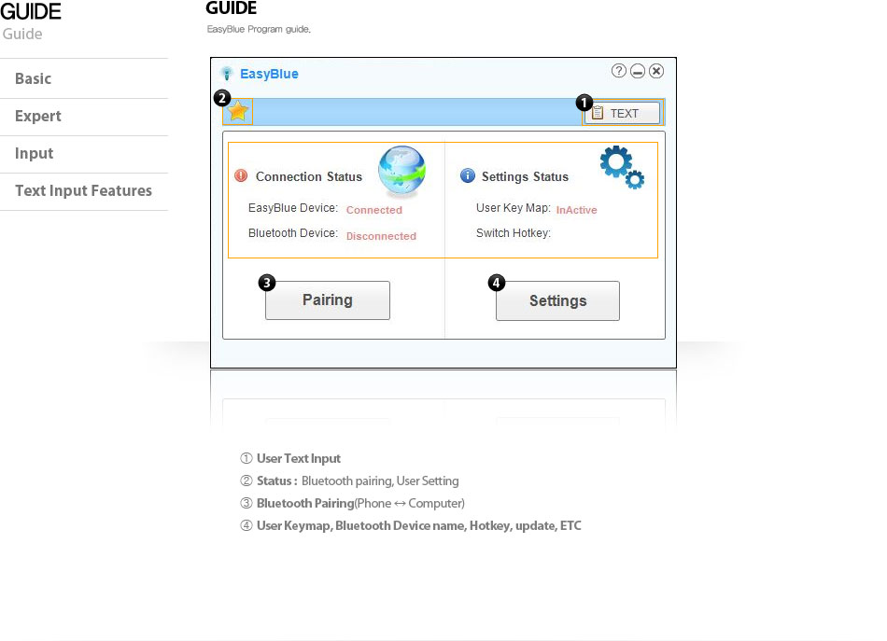Click the InActive key map status
The height and width of the screenshot is (641, 887).
[x=576, y=210]
